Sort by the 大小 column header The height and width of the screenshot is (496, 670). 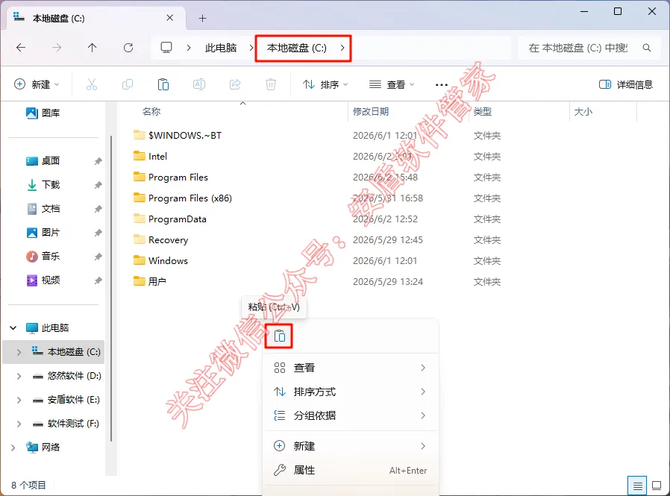(x=583, y=111)
